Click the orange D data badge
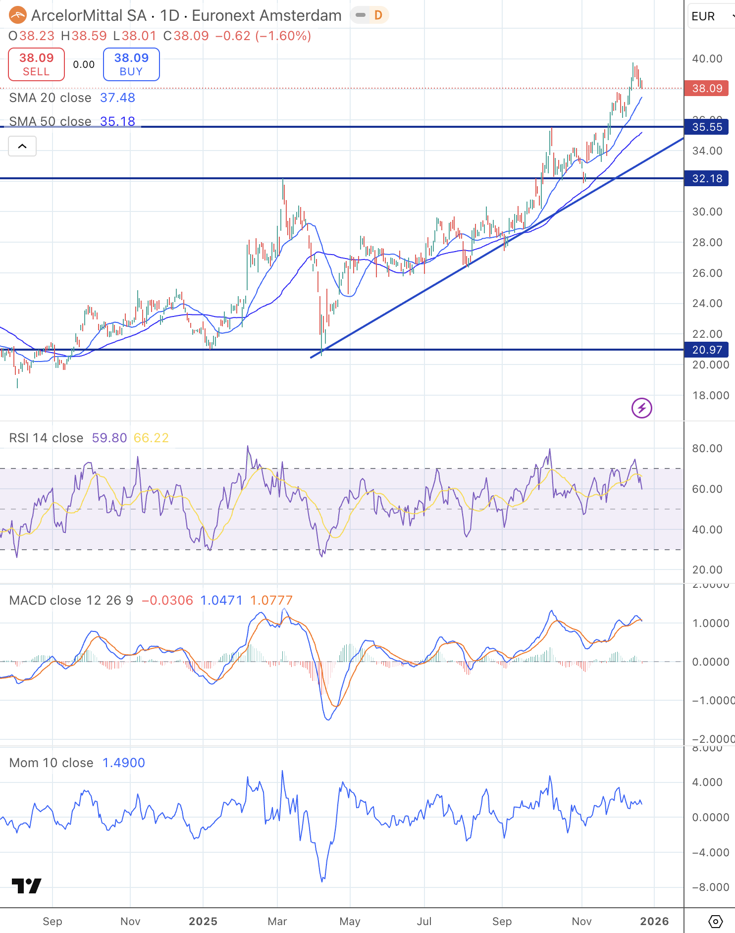Image resolution: width=735 pixels, height=933 pixels. point(378,15)
